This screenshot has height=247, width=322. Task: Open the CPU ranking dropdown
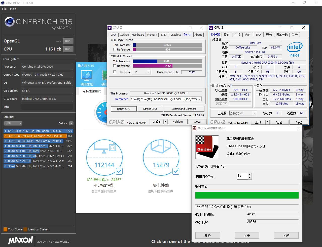click(x=13, y=123)
